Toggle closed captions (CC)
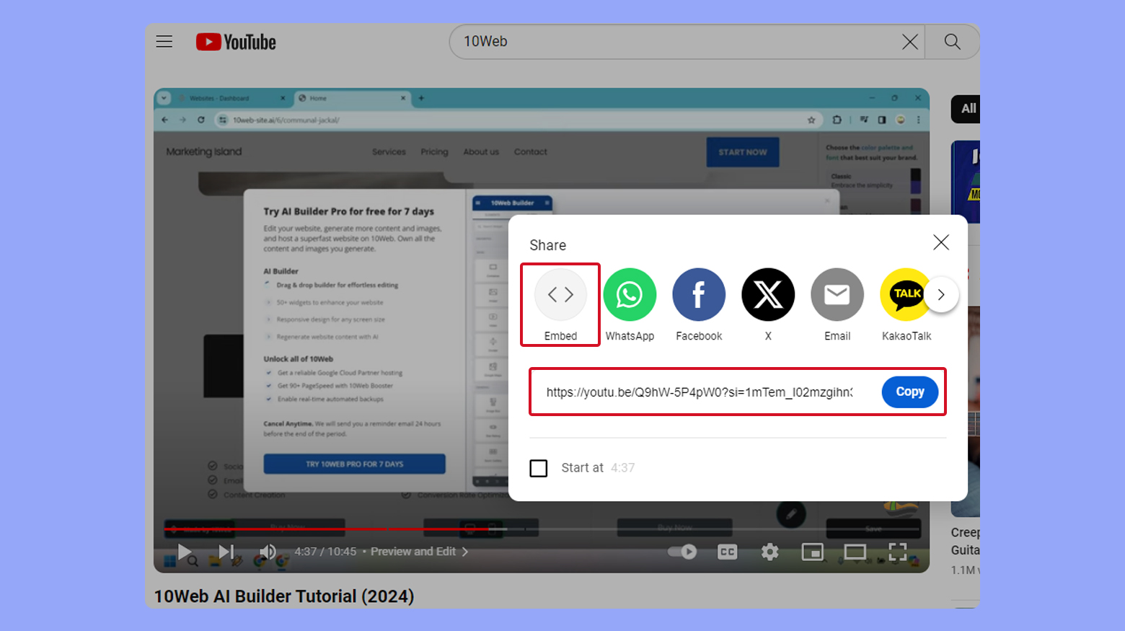 point(727,552)
